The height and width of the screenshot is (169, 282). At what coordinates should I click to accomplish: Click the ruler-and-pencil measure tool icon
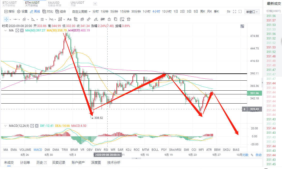click(76, 19)
